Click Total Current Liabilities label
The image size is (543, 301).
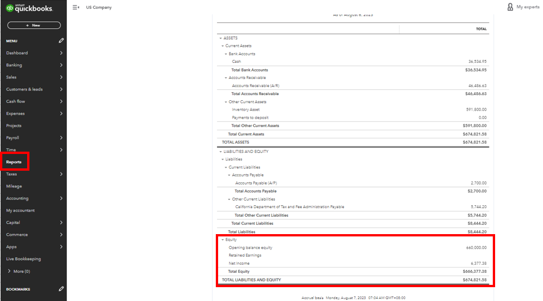(x=252, y=224)
